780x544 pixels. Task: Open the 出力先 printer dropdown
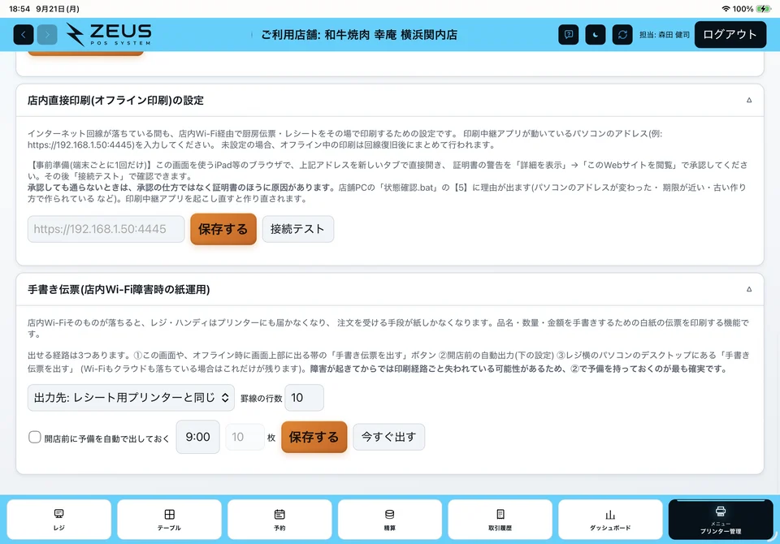point(131,398)
